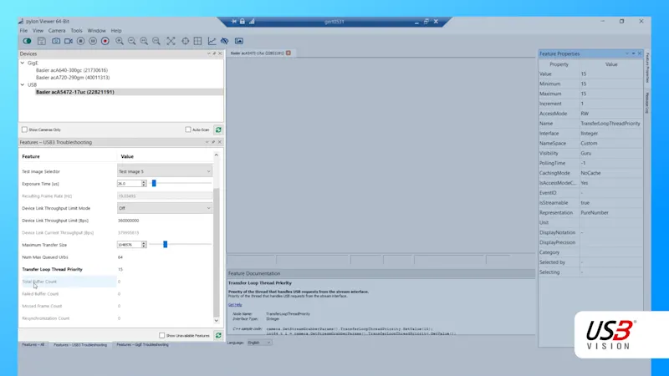Select the Features – USB3 Troubleshooting tab
The height and width of the screenshot is (376, 669).
coord(80,344)
